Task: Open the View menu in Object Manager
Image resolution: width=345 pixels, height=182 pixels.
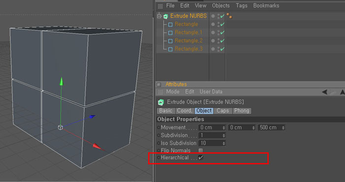Action: tap(201, 5)
